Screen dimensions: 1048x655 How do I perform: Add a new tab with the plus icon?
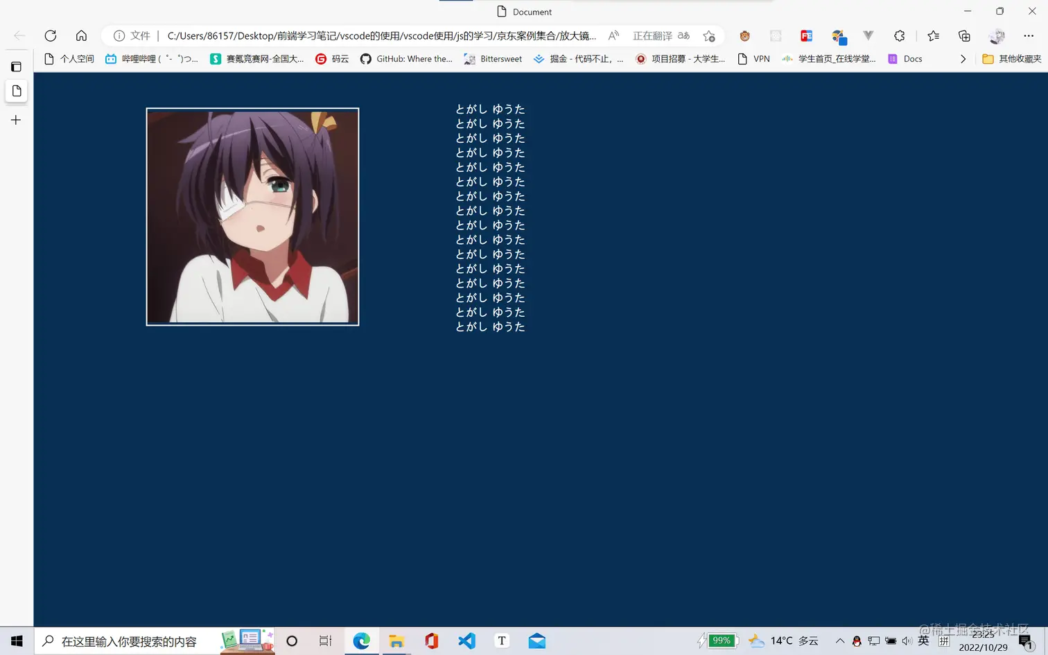tap(16, 120)
